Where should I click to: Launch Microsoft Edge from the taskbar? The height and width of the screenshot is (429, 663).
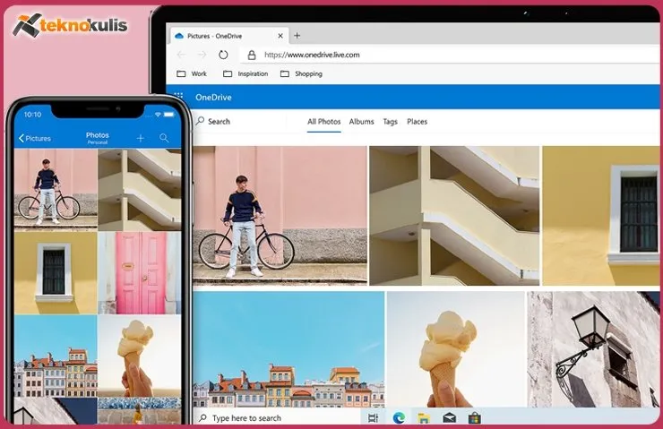[x=399, y=418]
